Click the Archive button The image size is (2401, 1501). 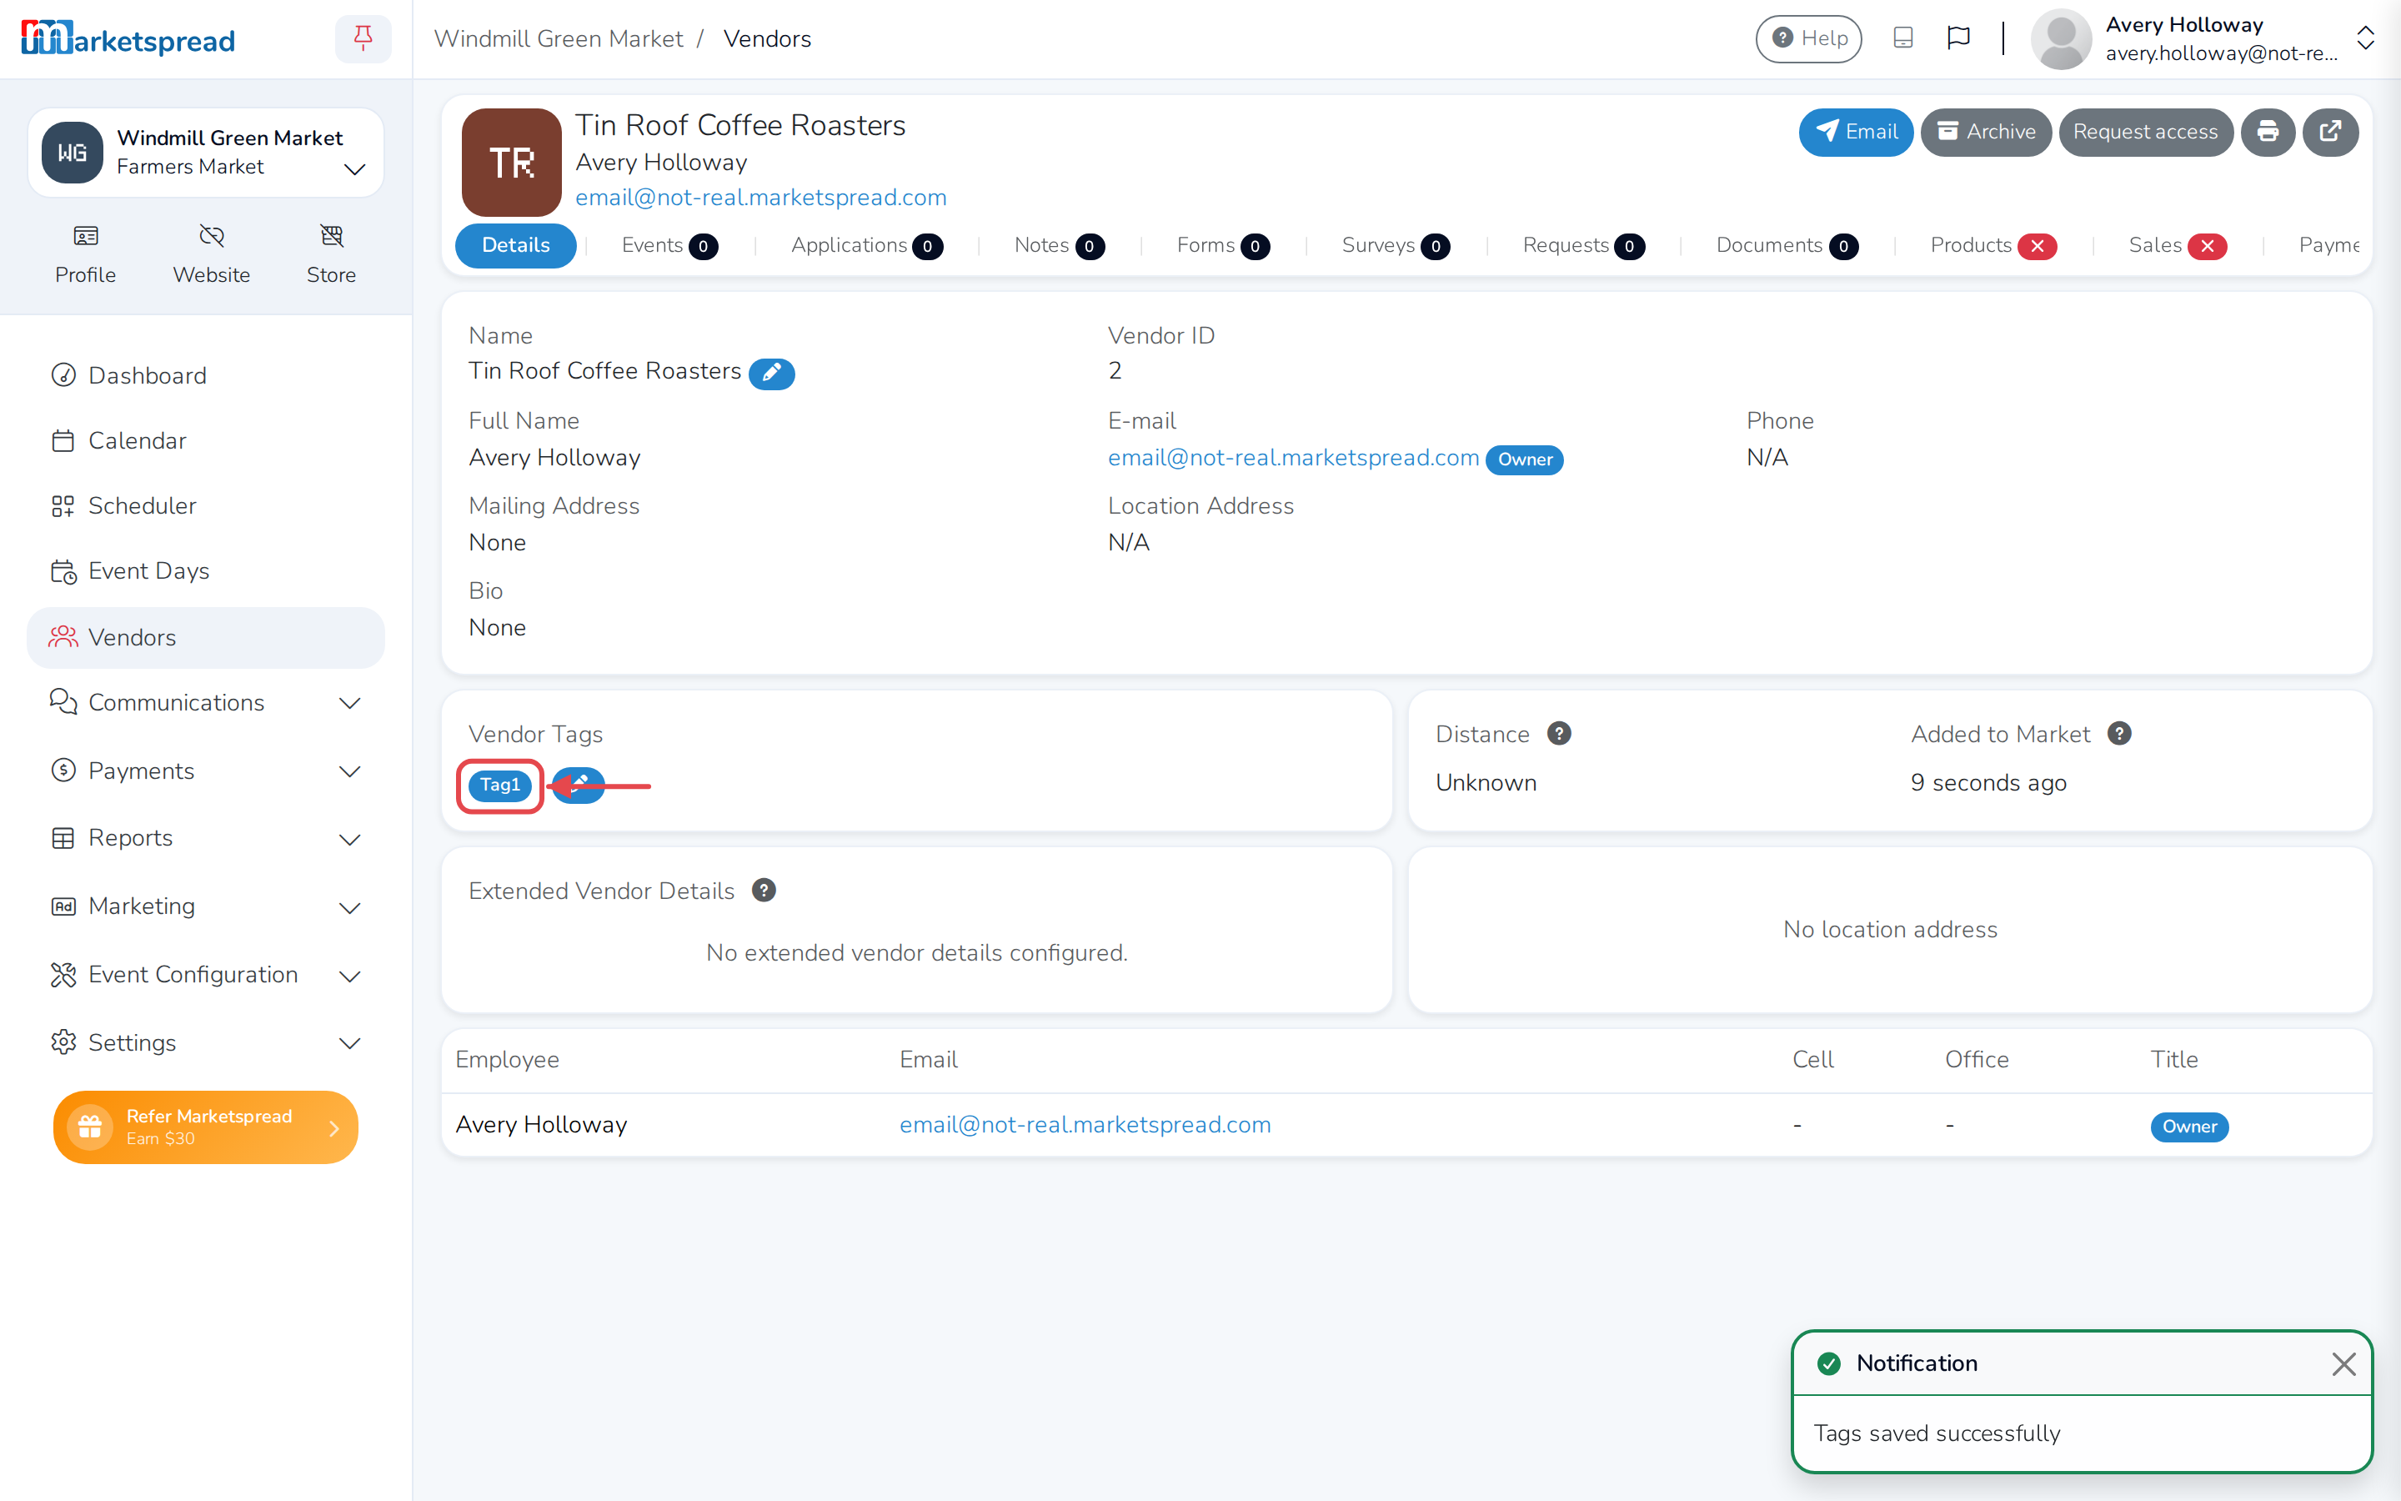click(x=1987, y=132)
